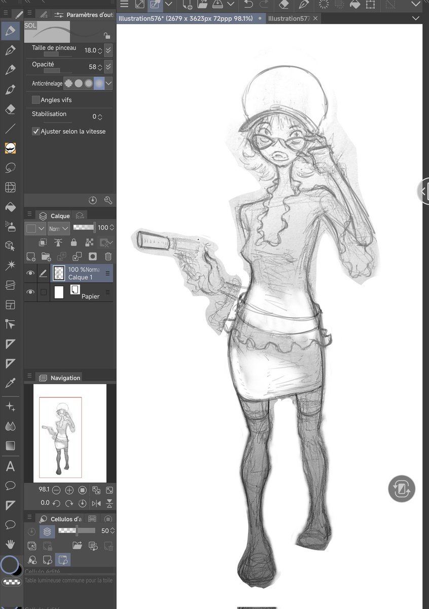
Task: Hide Calque 1 with eye icon
Action: (30, 274)
